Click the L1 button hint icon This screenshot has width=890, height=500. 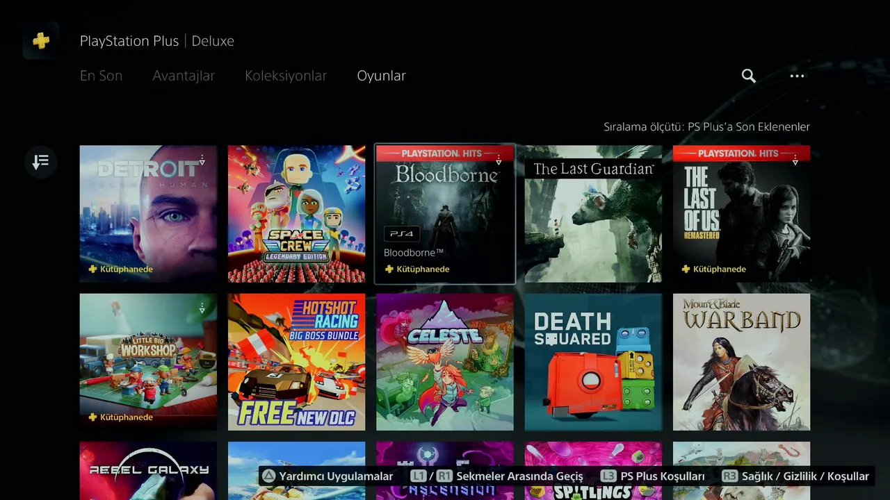419,476
